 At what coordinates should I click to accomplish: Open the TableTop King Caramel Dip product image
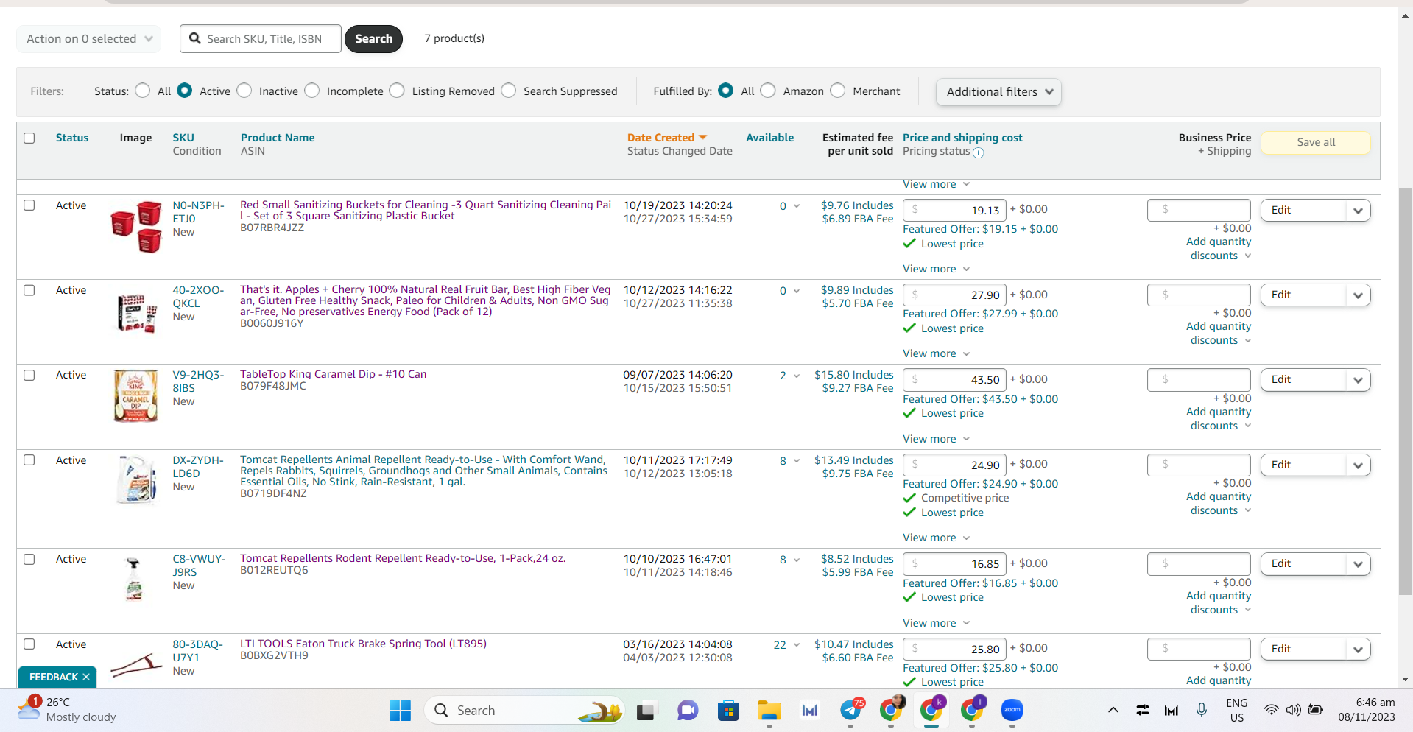point(136,395)
